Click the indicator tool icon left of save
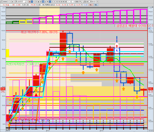 (83, 2)
